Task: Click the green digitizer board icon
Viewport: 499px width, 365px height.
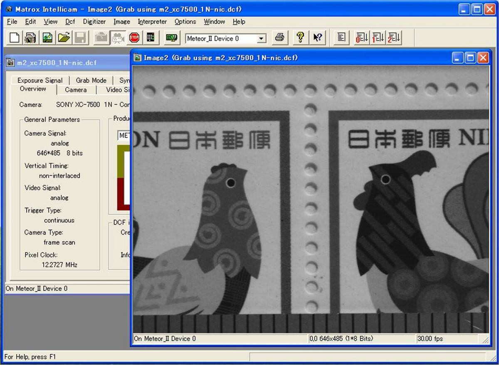Action: (171, 38)
